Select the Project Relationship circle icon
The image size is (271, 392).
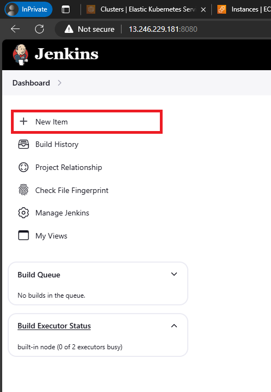(x=24, y=167)
